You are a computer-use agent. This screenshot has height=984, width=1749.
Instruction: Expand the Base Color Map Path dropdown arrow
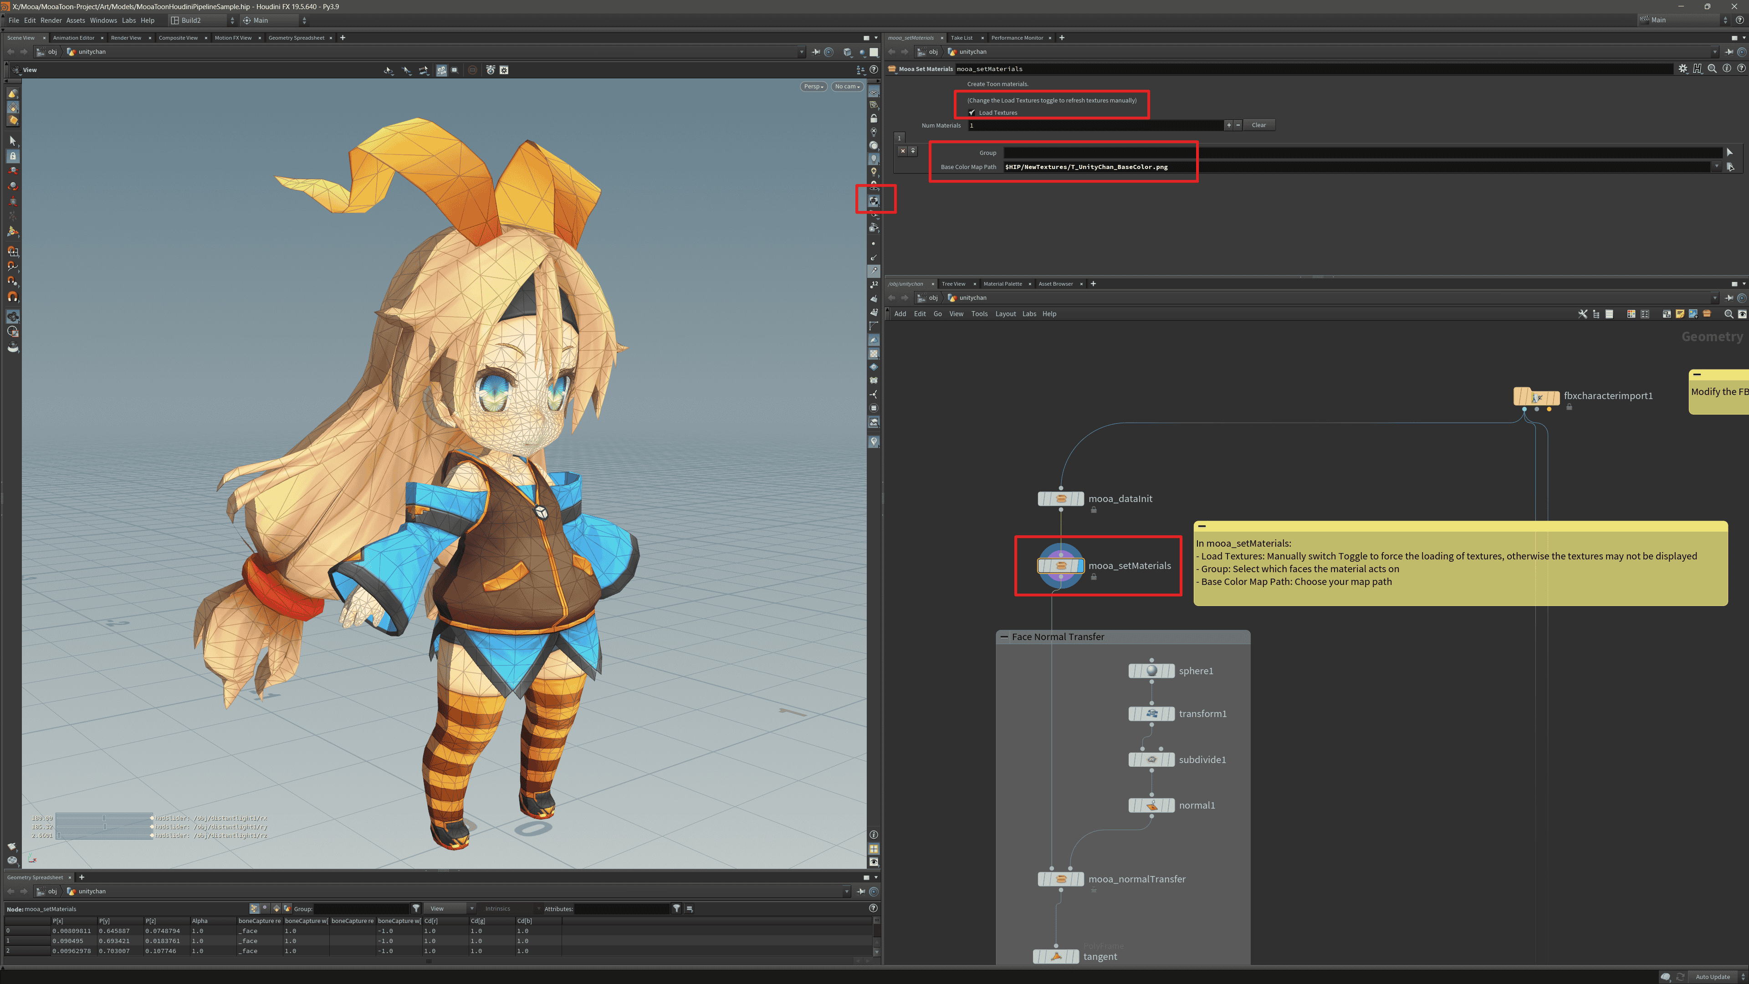(1716, 166)
